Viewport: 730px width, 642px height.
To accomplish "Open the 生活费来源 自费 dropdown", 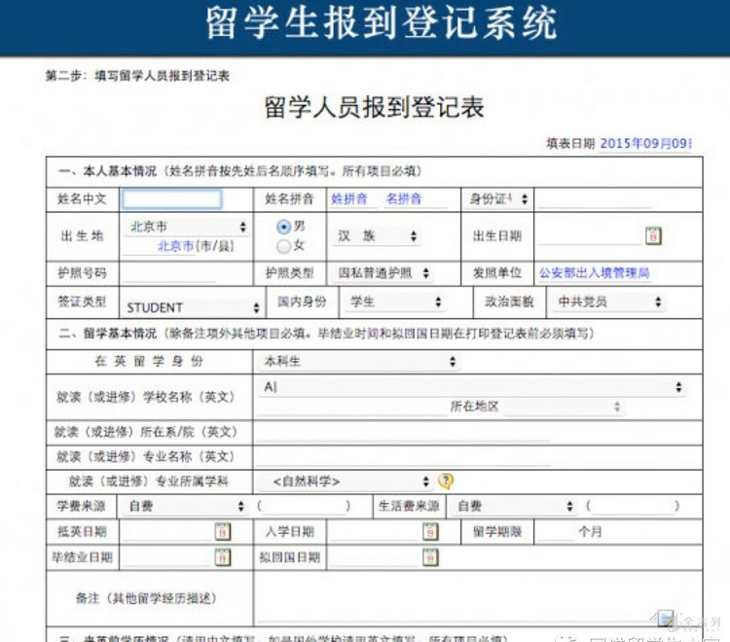I will [514, 506].
